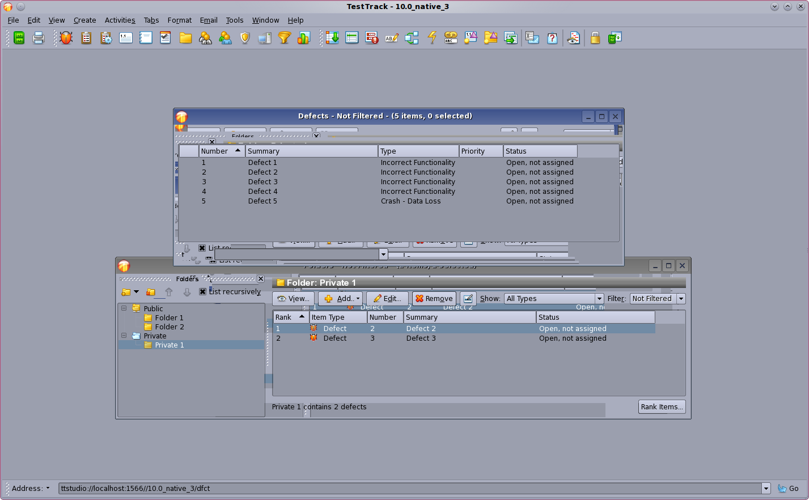This screenshot has width=809, height=500.
Task: Click the Rank Items... button
Action: [x=662, y=407]
